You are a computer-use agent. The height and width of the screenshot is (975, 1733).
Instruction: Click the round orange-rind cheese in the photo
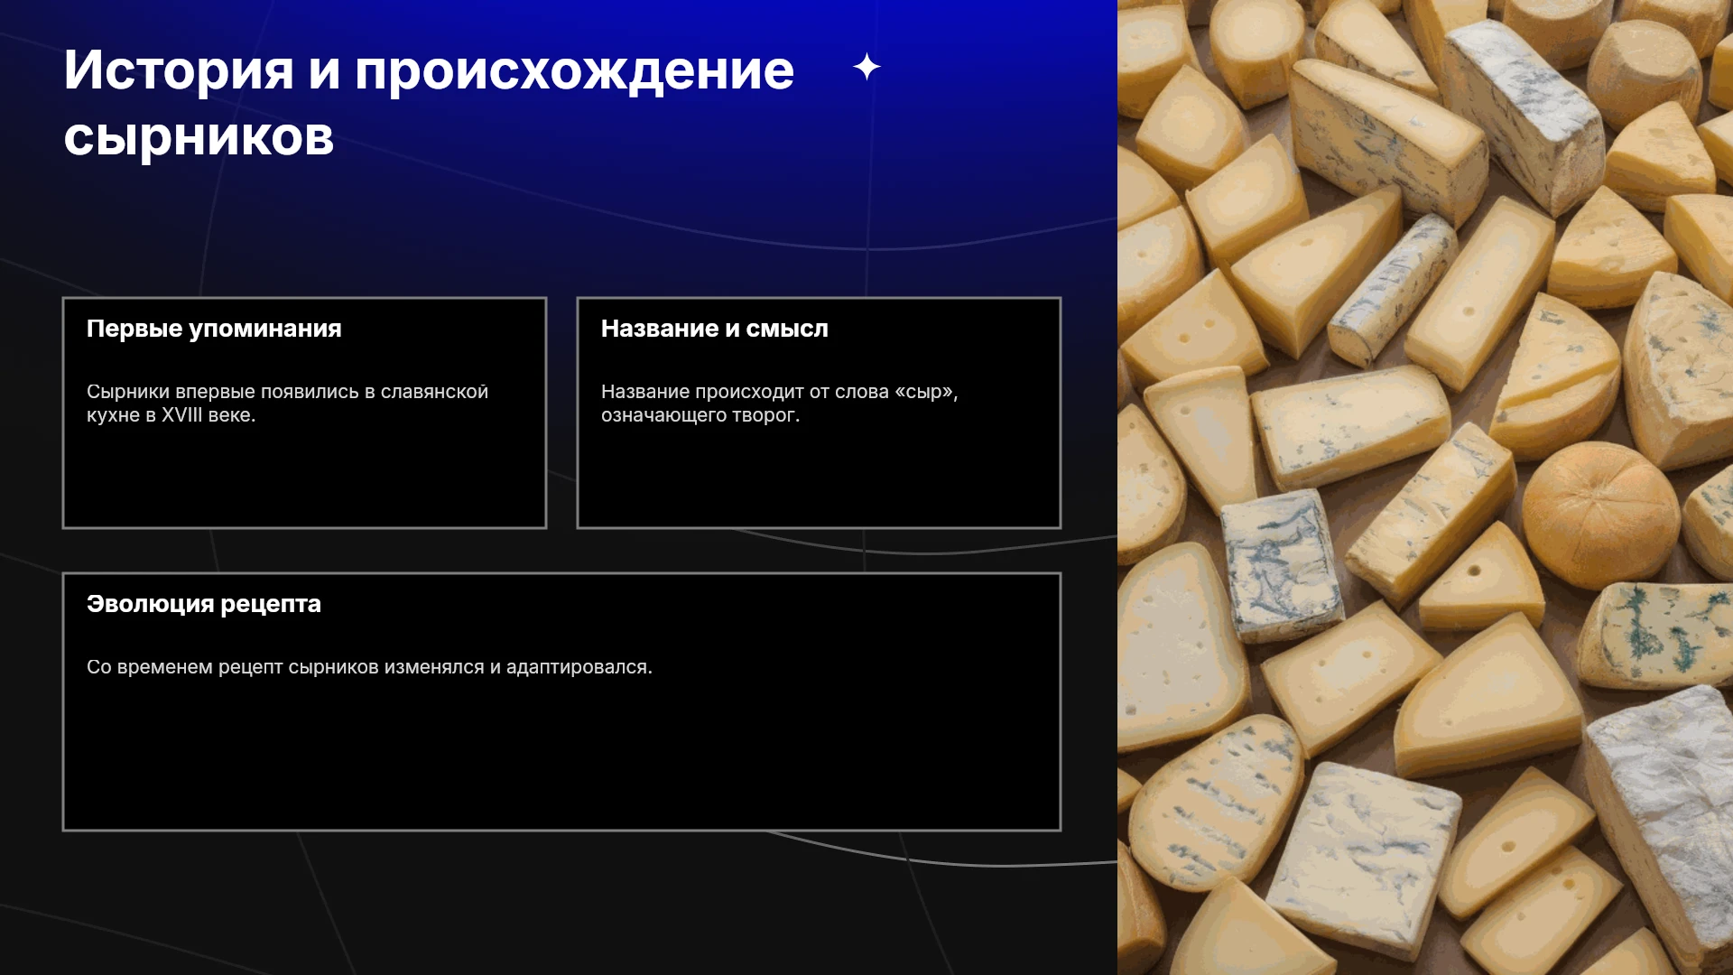point(1600,515)
